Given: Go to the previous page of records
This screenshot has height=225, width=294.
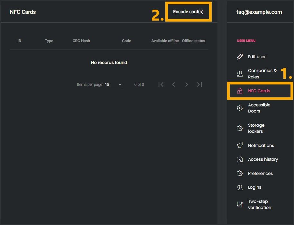Looking at the screenshot, I should click(x=174, y=85).
